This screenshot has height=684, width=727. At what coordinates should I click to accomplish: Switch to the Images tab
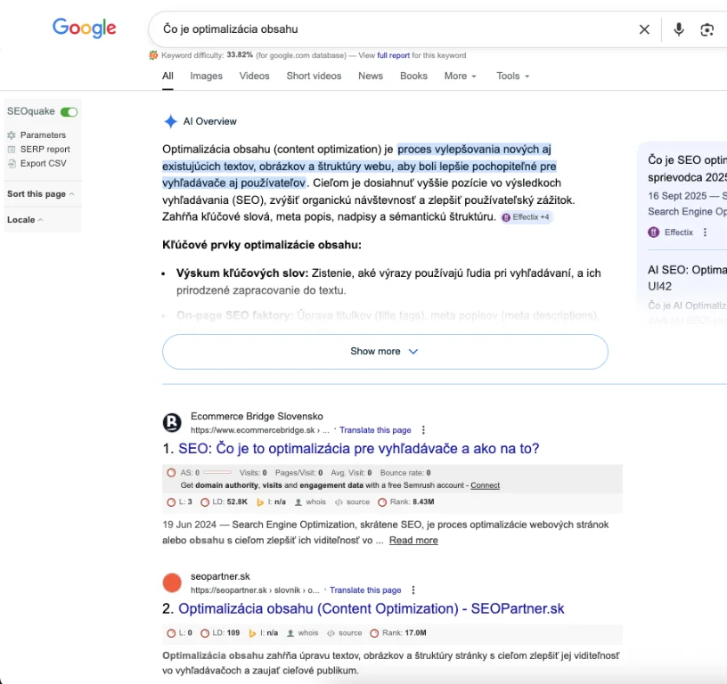tap(206, 76)
